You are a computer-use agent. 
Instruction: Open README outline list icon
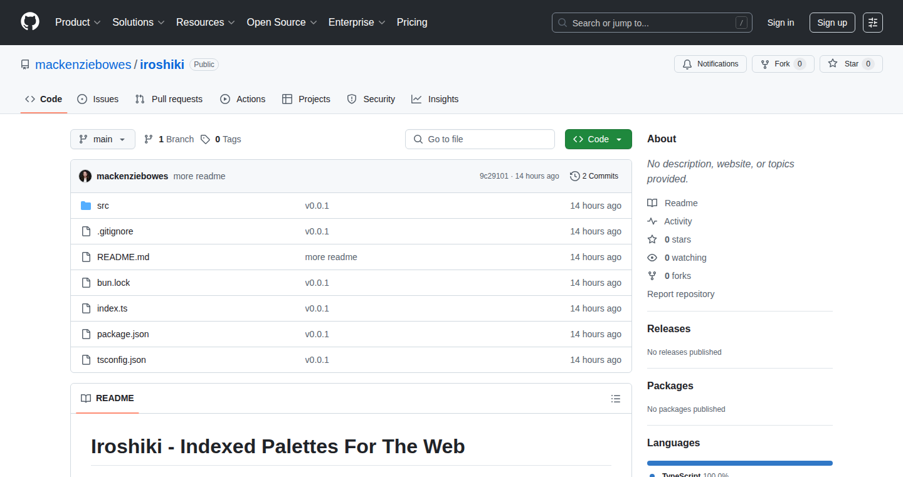click(616, 399)
